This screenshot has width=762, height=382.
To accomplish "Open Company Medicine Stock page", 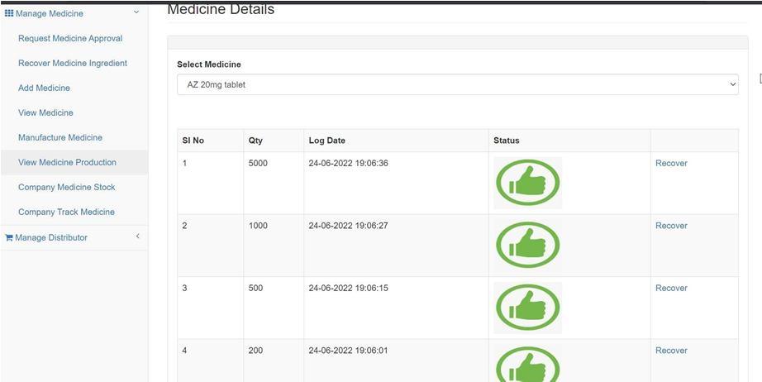I will tap(67, 187).
